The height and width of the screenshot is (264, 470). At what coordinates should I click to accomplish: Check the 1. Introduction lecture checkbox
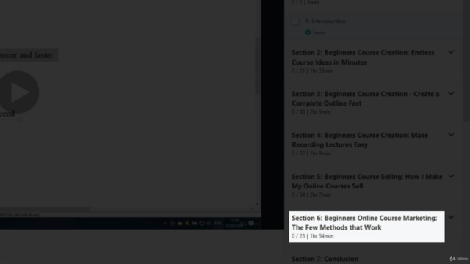tap(295, 21)
